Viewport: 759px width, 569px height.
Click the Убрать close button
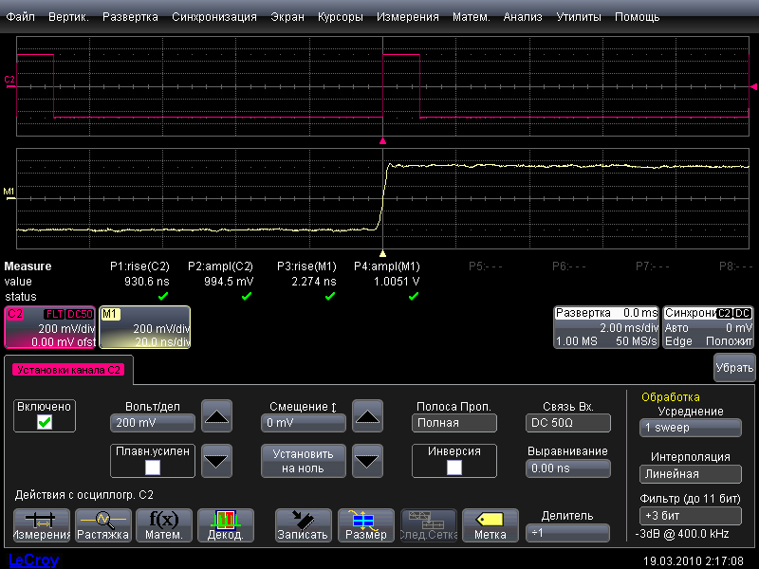734,368
